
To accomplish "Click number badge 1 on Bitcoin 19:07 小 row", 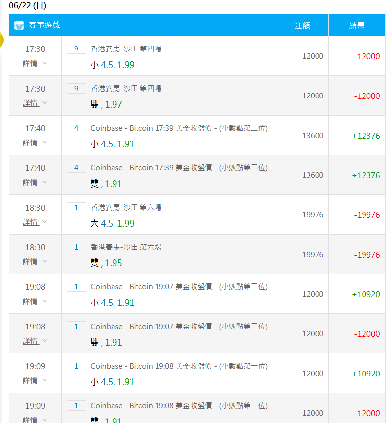I will click(76, 287).
